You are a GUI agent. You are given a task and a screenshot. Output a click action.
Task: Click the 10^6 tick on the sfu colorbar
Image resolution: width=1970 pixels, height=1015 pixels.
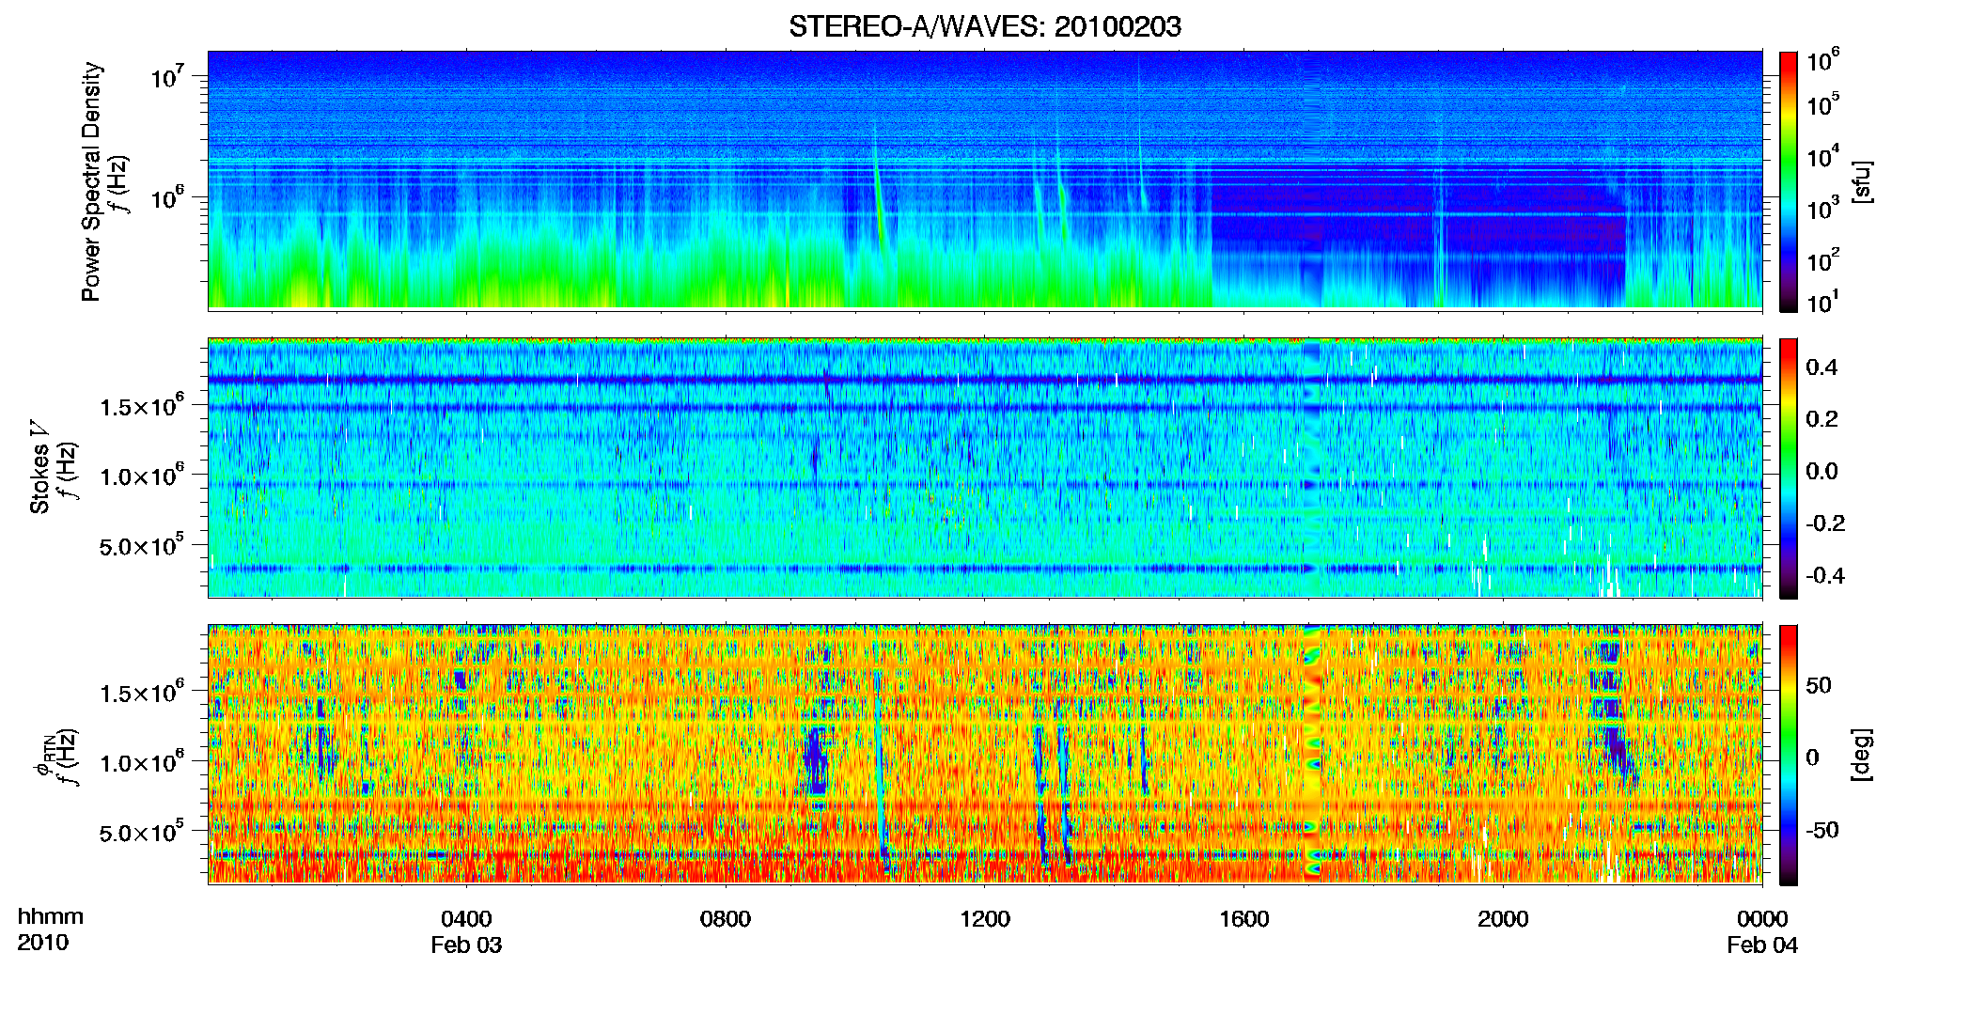click(1823, 61)
